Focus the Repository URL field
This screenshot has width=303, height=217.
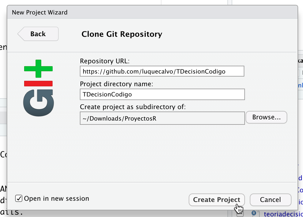click(162, 71)
